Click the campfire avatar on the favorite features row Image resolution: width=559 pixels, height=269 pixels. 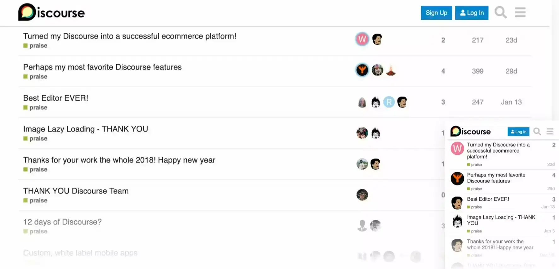click(391, 70)
